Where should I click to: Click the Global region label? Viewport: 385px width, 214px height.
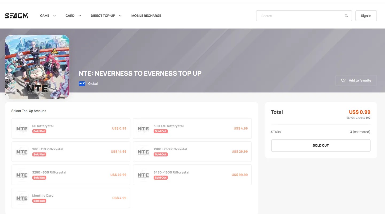[x=93, y=84]
